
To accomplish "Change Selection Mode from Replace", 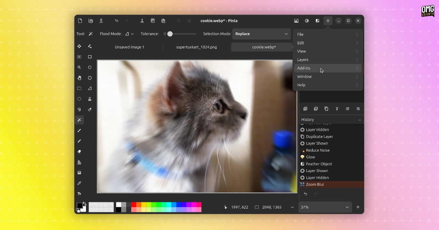I will coord(261,34).
